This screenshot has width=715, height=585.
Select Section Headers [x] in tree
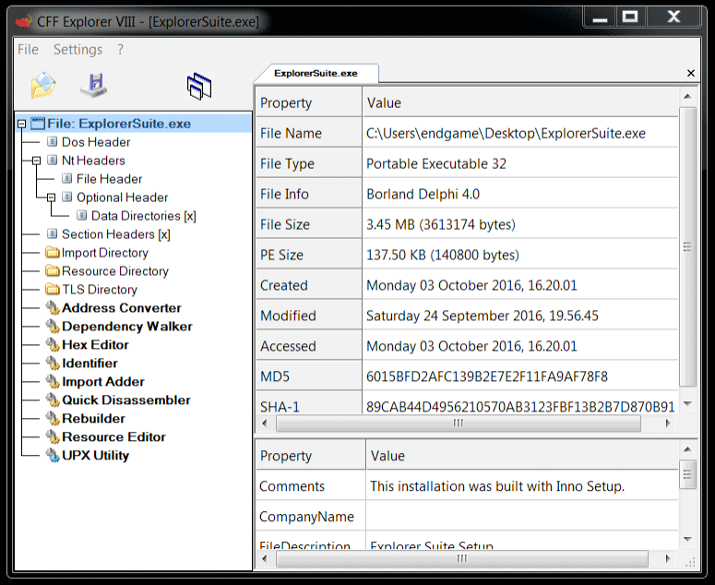coord(115,234)
